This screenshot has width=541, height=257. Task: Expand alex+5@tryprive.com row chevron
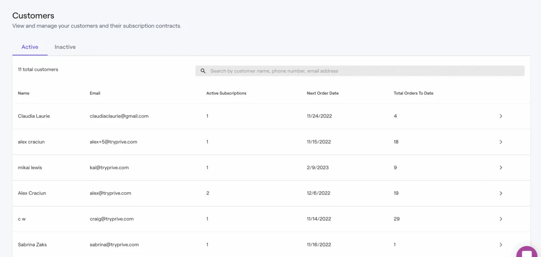coord(501,142)
